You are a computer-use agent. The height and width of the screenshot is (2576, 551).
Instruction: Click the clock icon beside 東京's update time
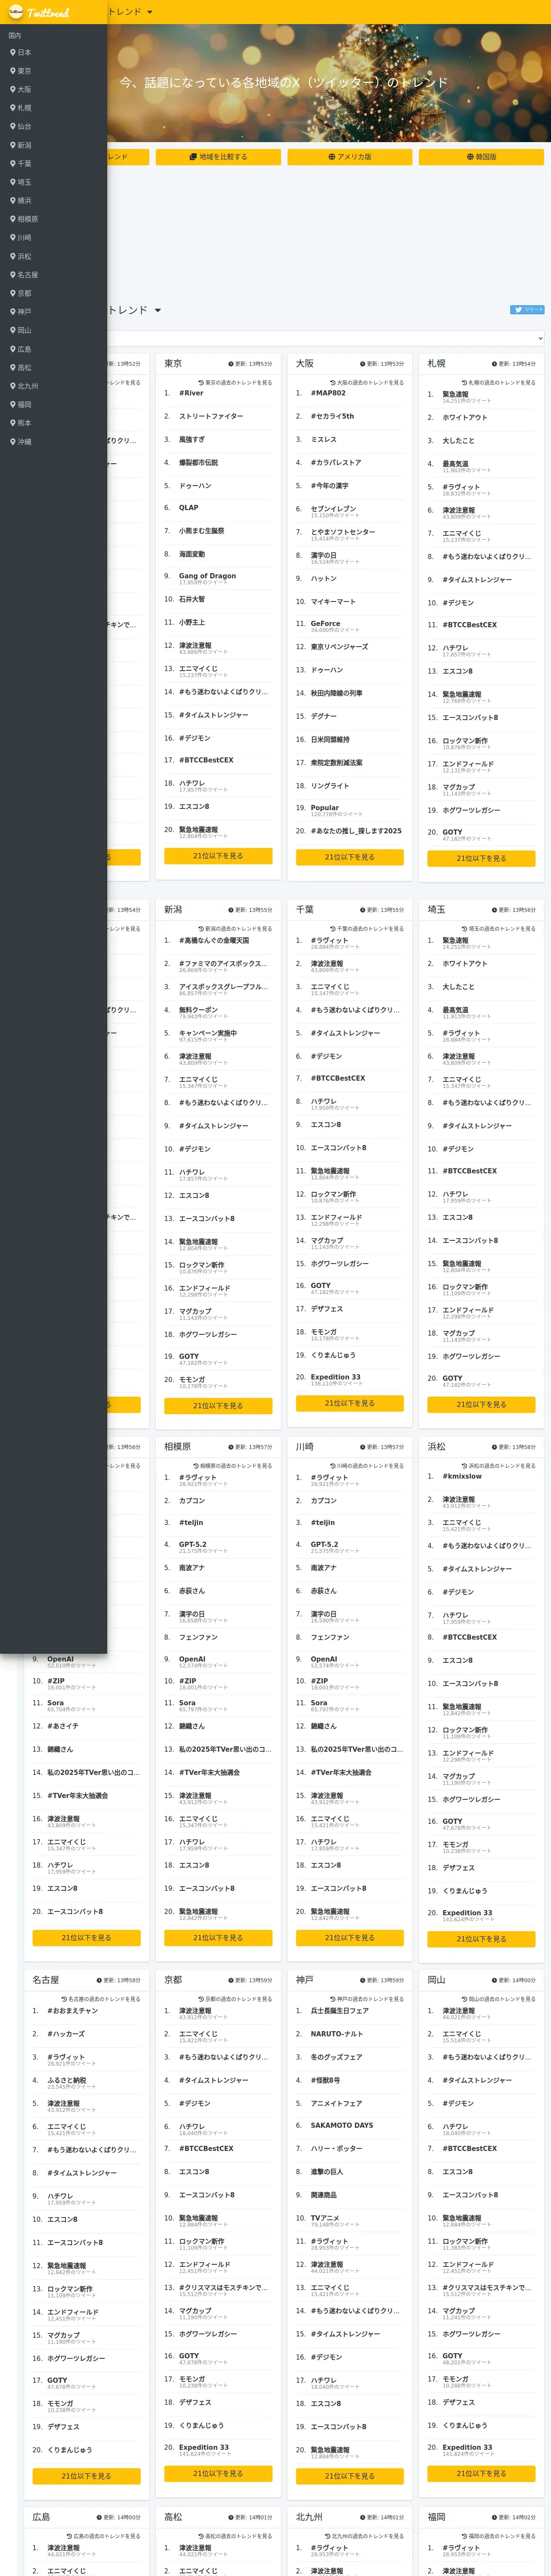(x=230, y=364)
